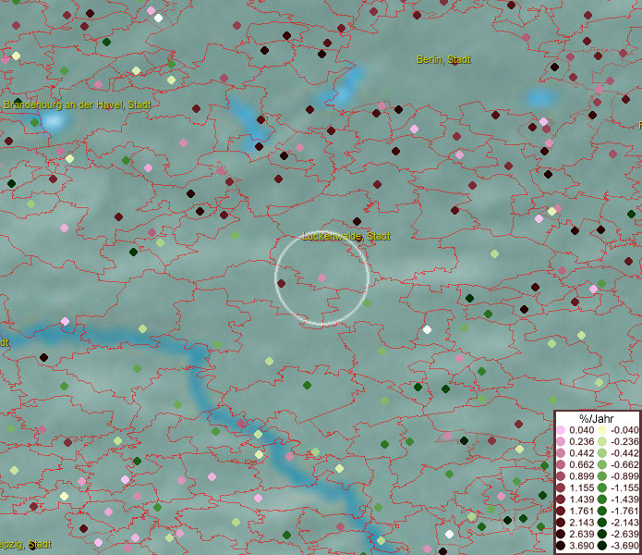The image size is (642, 555).
Task: Click the 1.439 legend value text
Action: [581, 499]
